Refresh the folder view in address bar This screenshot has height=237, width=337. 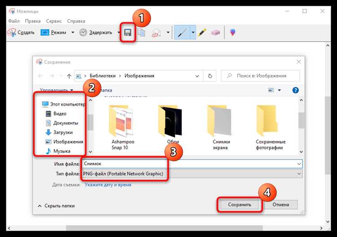click(209, 76)
